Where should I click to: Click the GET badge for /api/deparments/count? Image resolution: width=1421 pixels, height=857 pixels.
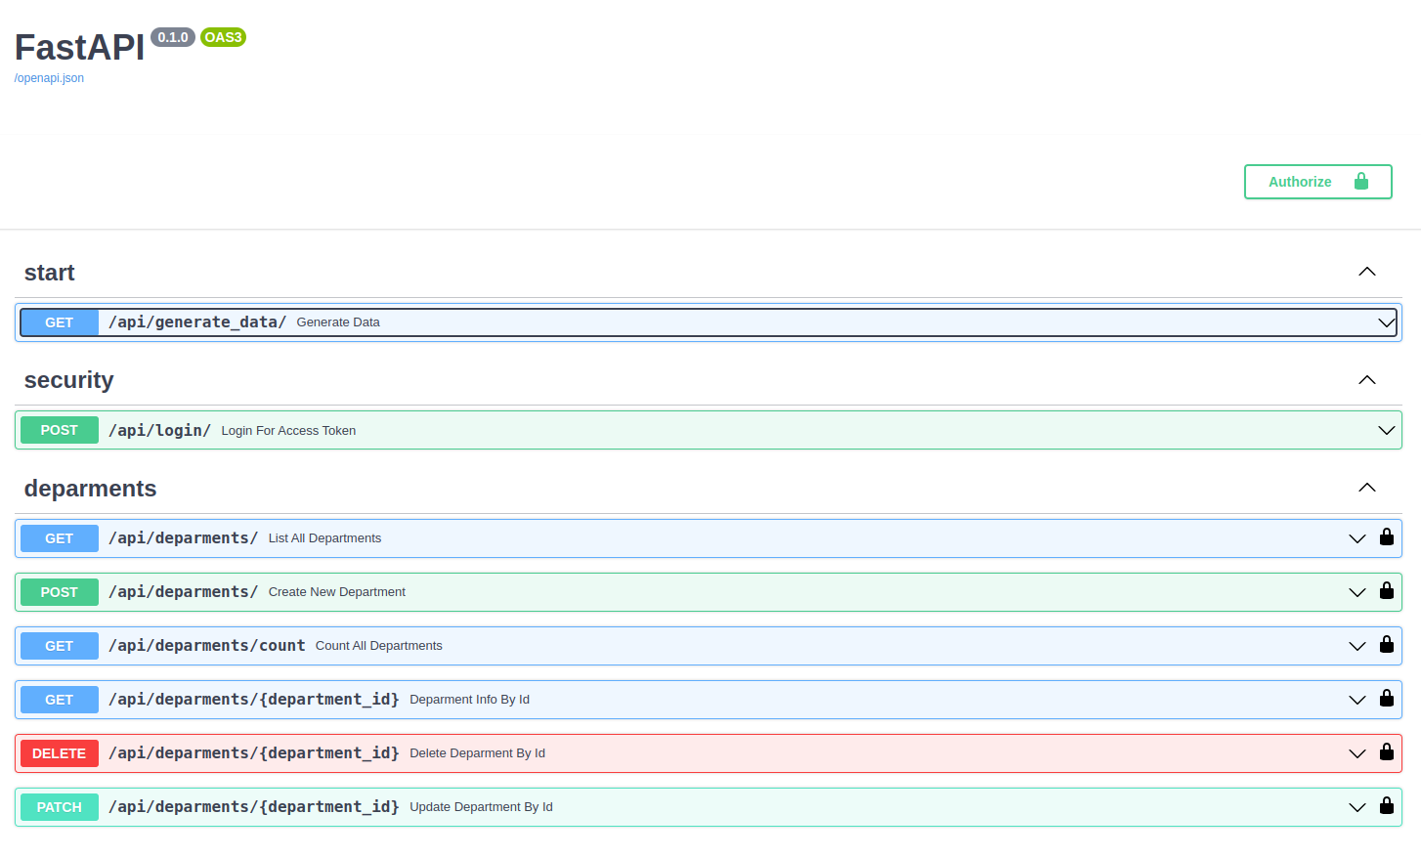point(60,646)
